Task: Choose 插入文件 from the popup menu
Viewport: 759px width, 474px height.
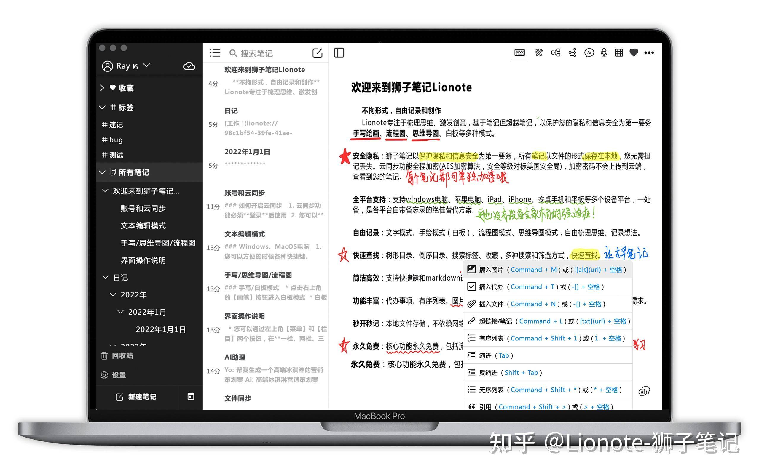Action: coord(547,304)
